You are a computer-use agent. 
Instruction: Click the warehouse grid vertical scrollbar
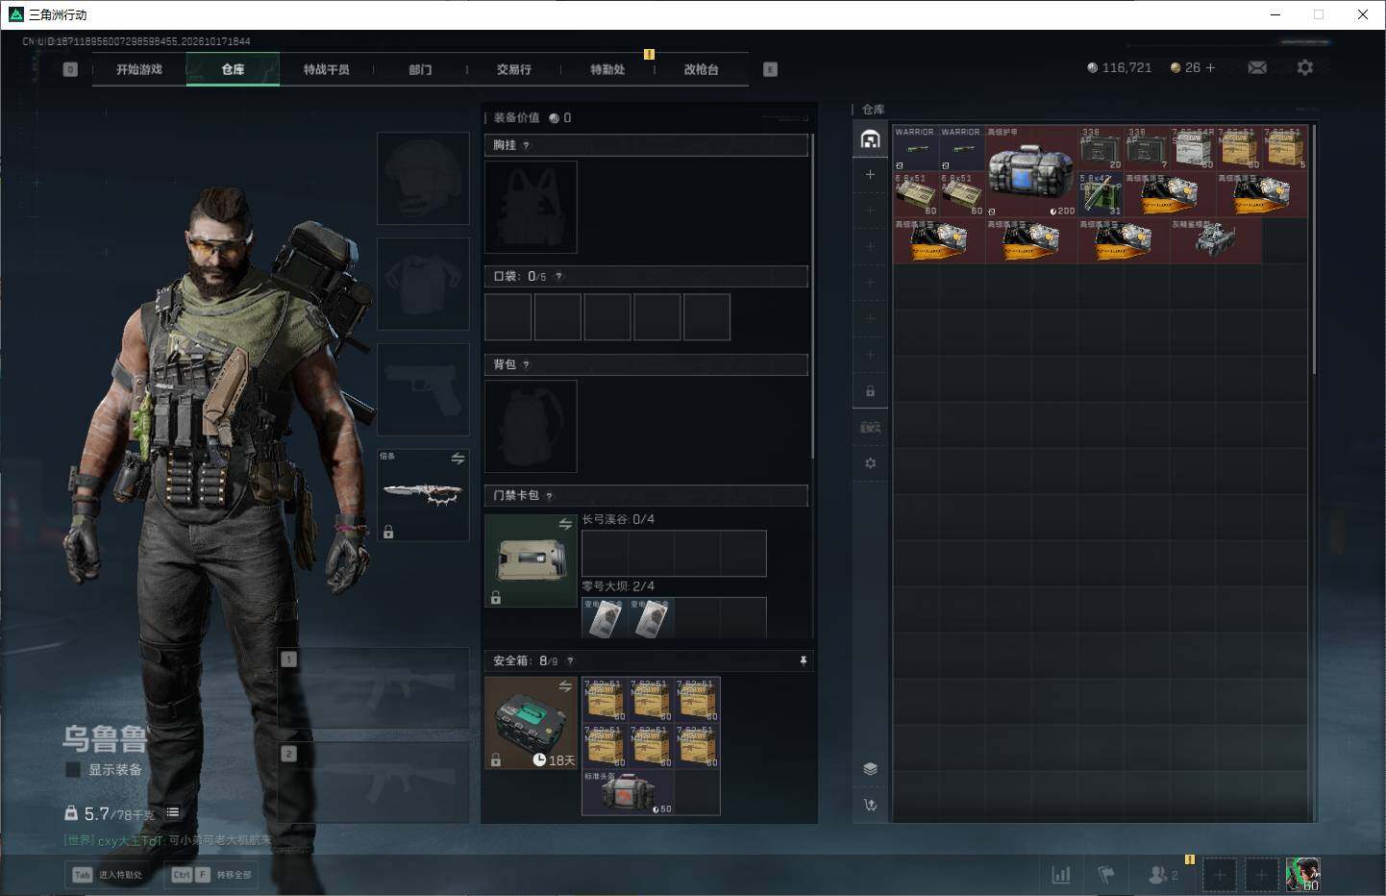(x=1314, y=250)
